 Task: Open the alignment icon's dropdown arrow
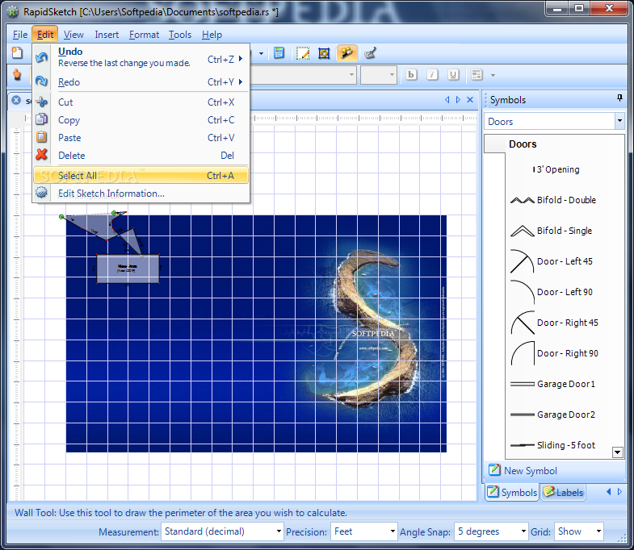493,75
